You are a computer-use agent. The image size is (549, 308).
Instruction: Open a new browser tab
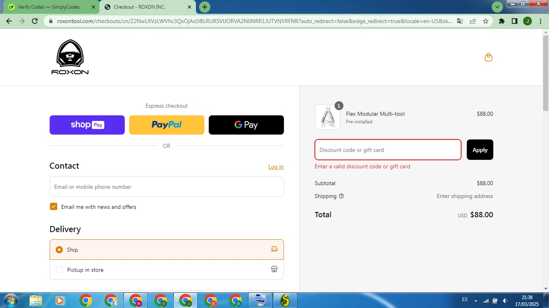pyautogui.click(x=205, y=7)
